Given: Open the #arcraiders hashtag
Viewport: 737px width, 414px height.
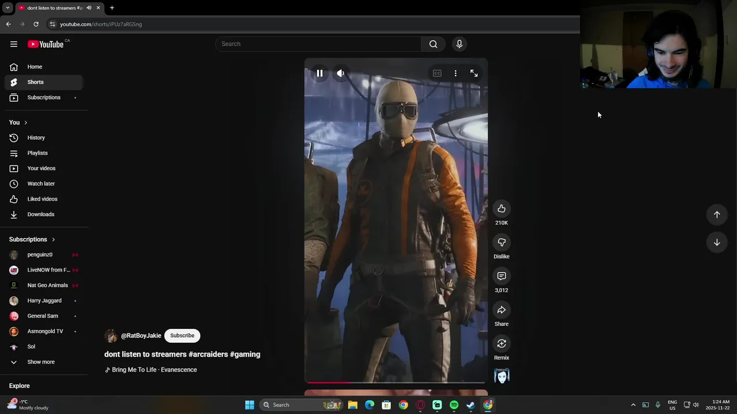Looking at the screenshot, I should click(208, 355).
